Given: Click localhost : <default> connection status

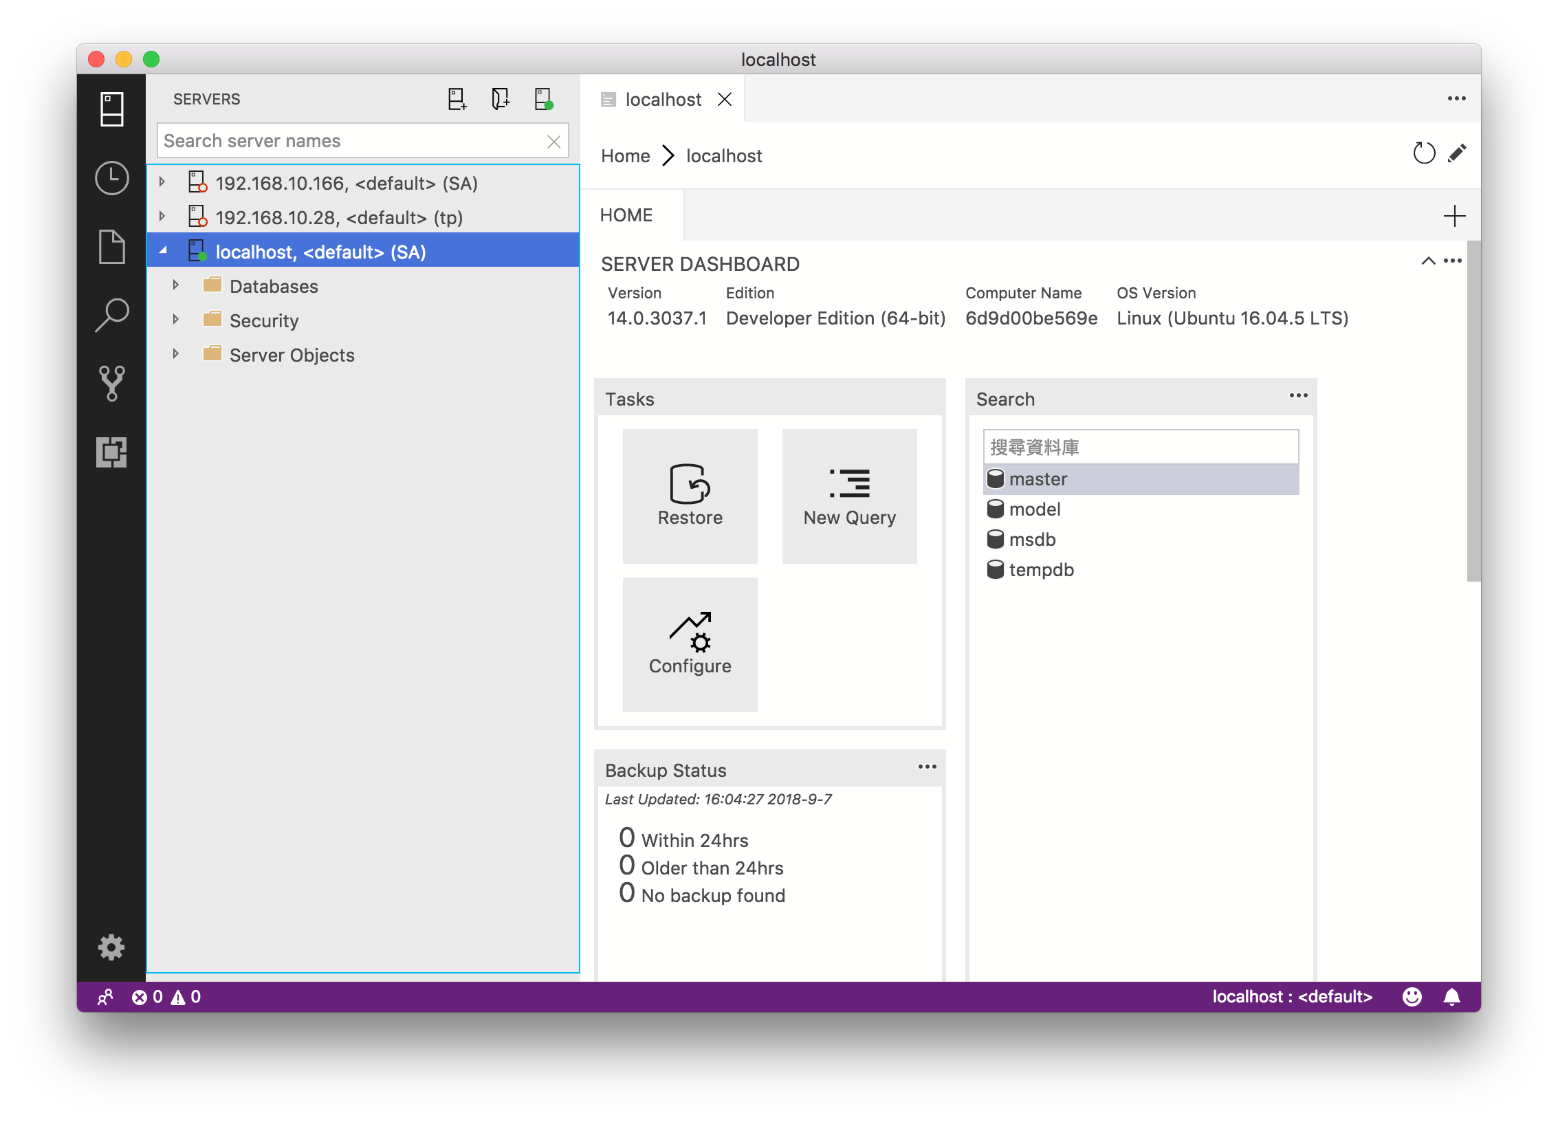Looking at the screenshot, I should click(x=1292, y=997).
